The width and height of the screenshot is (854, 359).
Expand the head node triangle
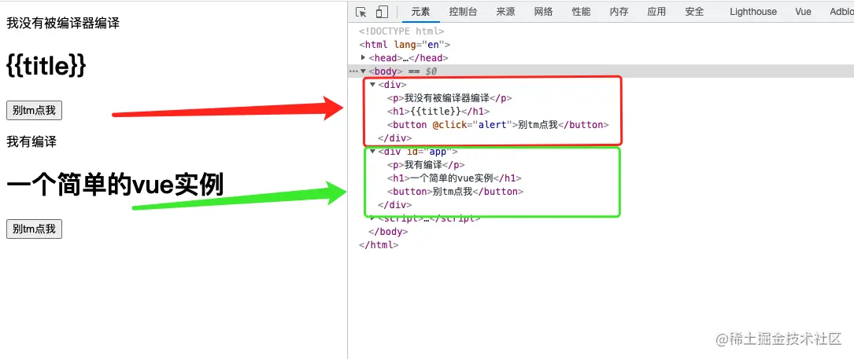(x=364, y=57)
